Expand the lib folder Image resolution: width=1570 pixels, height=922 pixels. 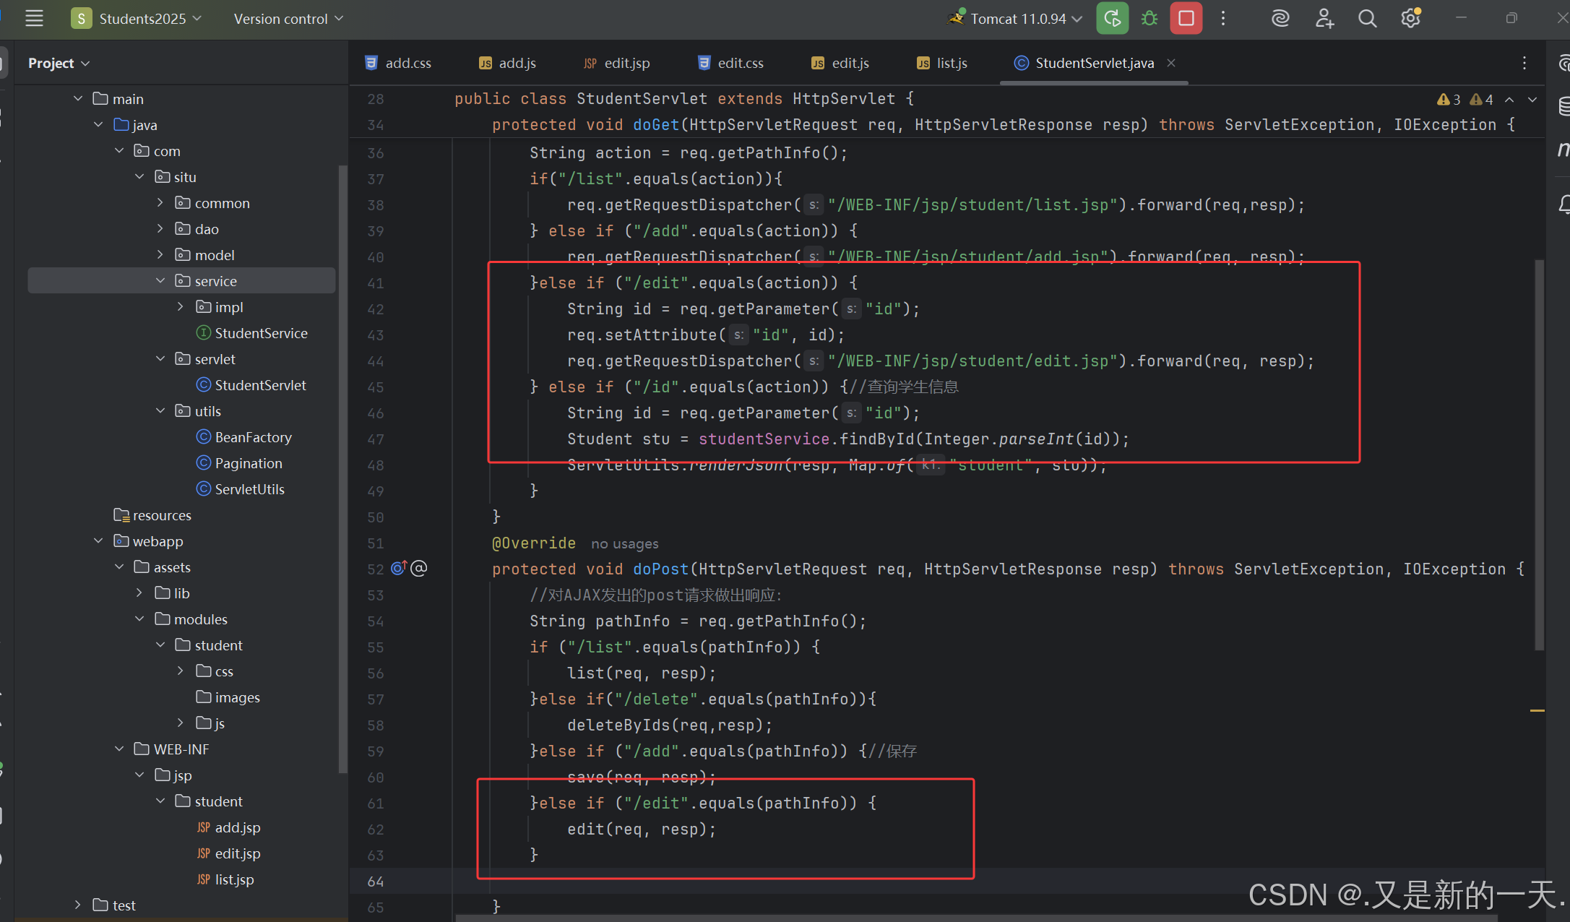coord(139,593)
